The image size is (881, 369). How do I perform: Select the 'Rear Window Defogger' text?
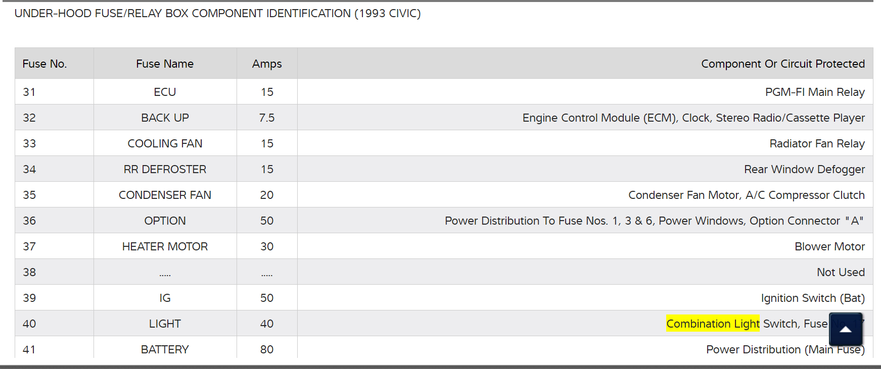click(804, 169)
